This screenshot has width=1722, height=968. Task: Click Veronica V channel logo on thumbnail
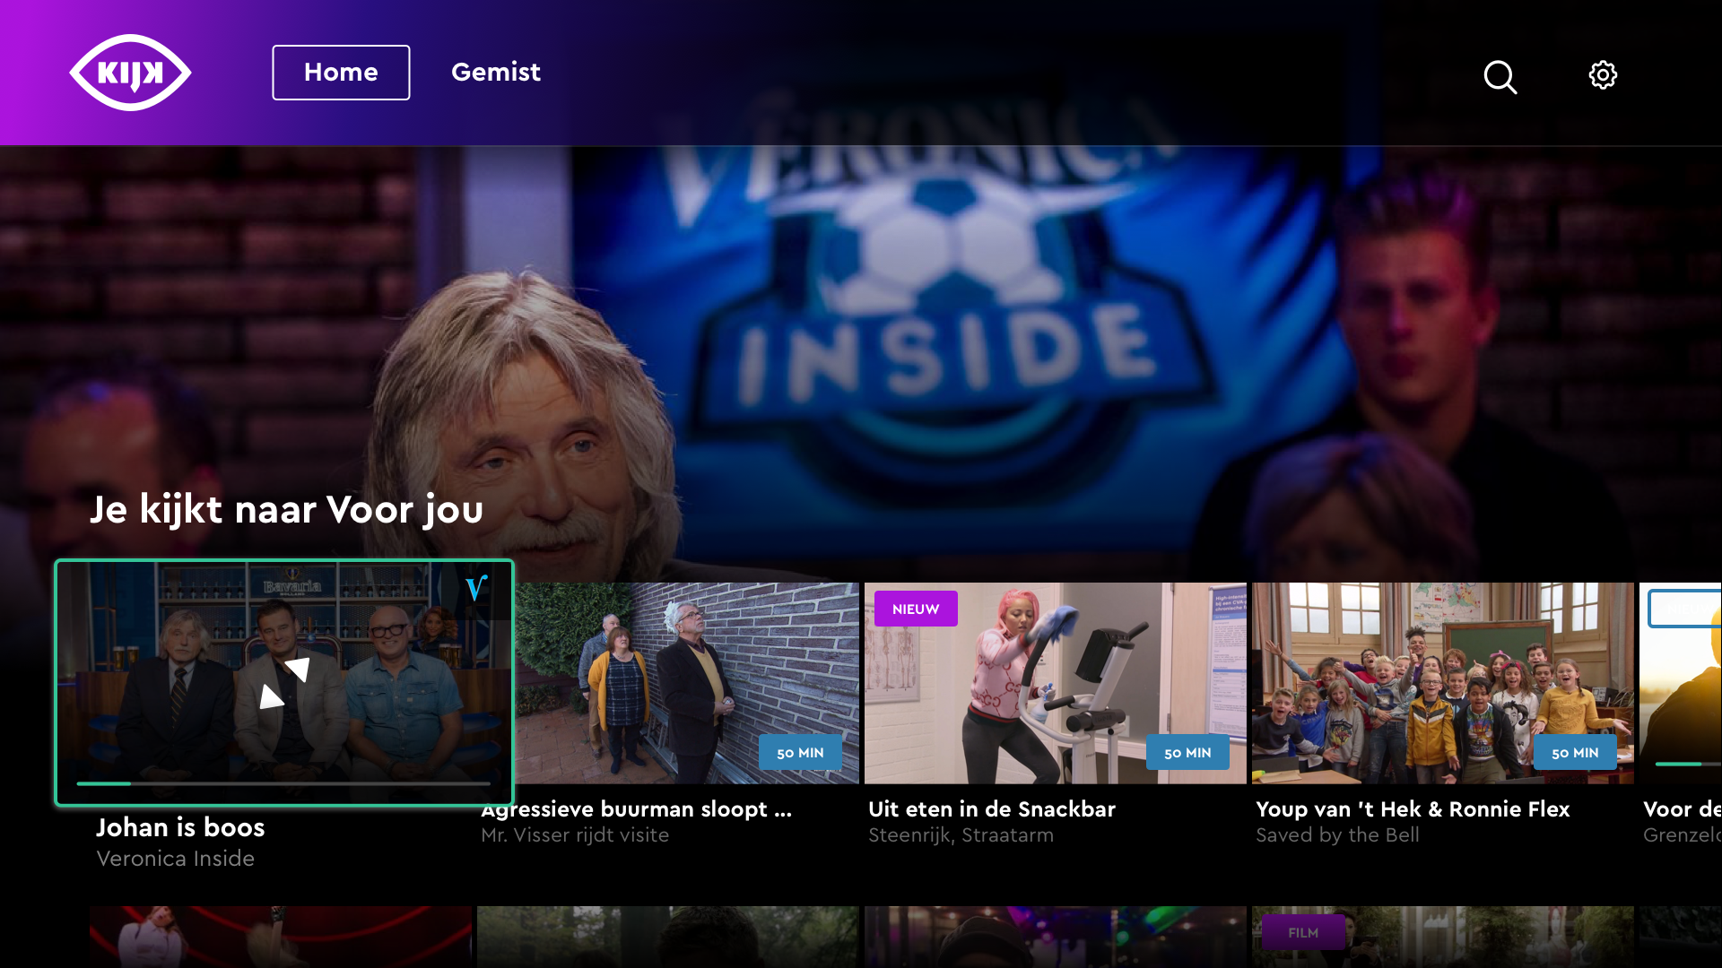(476, 588)
